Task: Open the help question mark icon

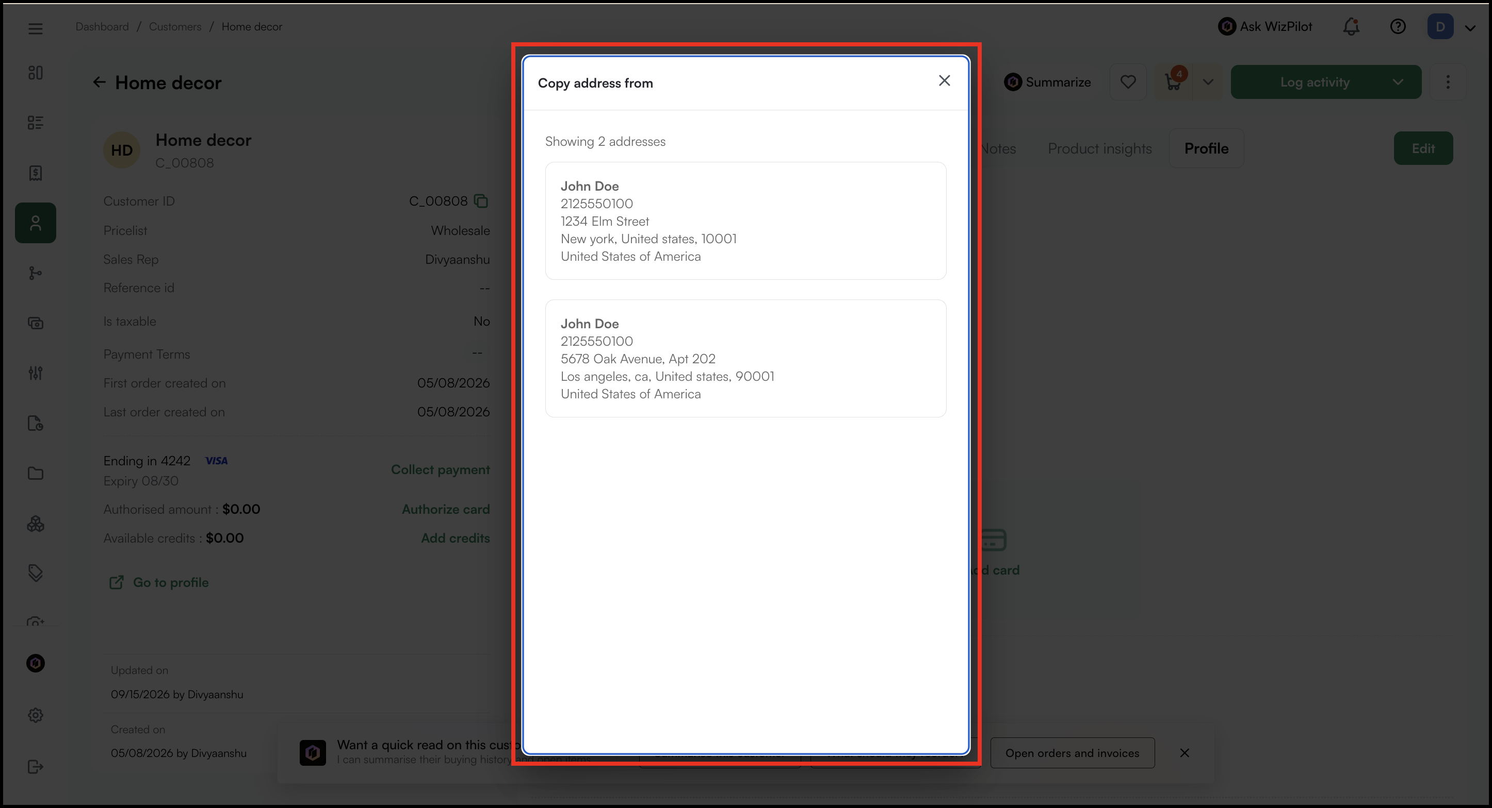Action: [x=1398, y=27]
